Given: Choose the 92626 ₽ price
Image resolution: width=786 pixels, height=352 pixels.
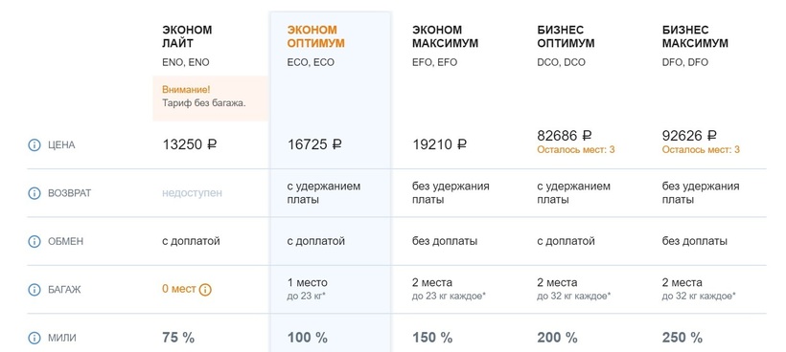Looking at the screenshot, I should coord(689,136).
